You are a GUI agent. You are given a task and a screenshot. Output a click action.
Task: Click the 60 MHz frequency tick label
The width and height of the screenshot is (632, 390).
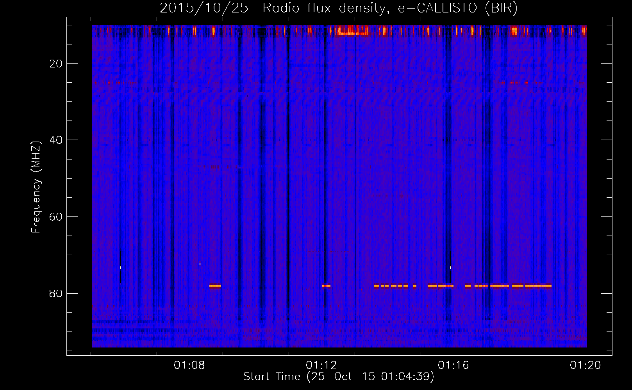coord(56,217)
